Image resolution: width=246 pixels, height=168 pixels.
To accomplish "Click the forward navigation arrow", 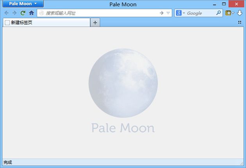I will pyautogui.click(x=14, y=13).
